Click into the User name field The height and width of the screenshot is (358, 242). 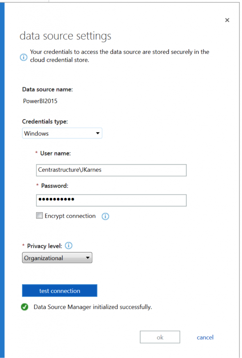point(111,170)
